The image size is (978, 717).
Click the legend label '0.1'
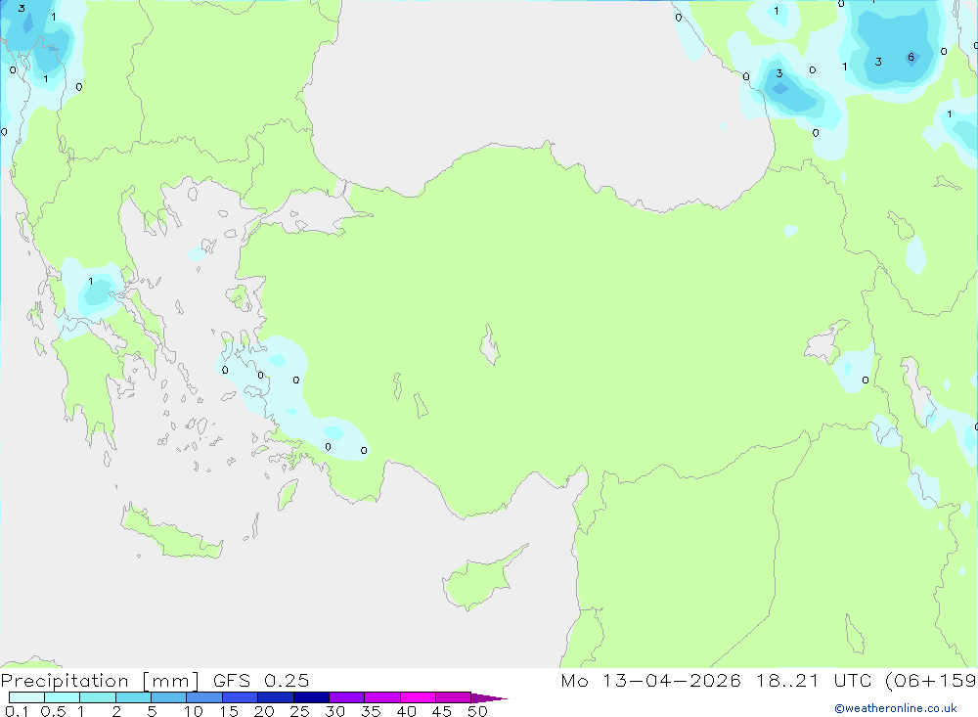17,711
